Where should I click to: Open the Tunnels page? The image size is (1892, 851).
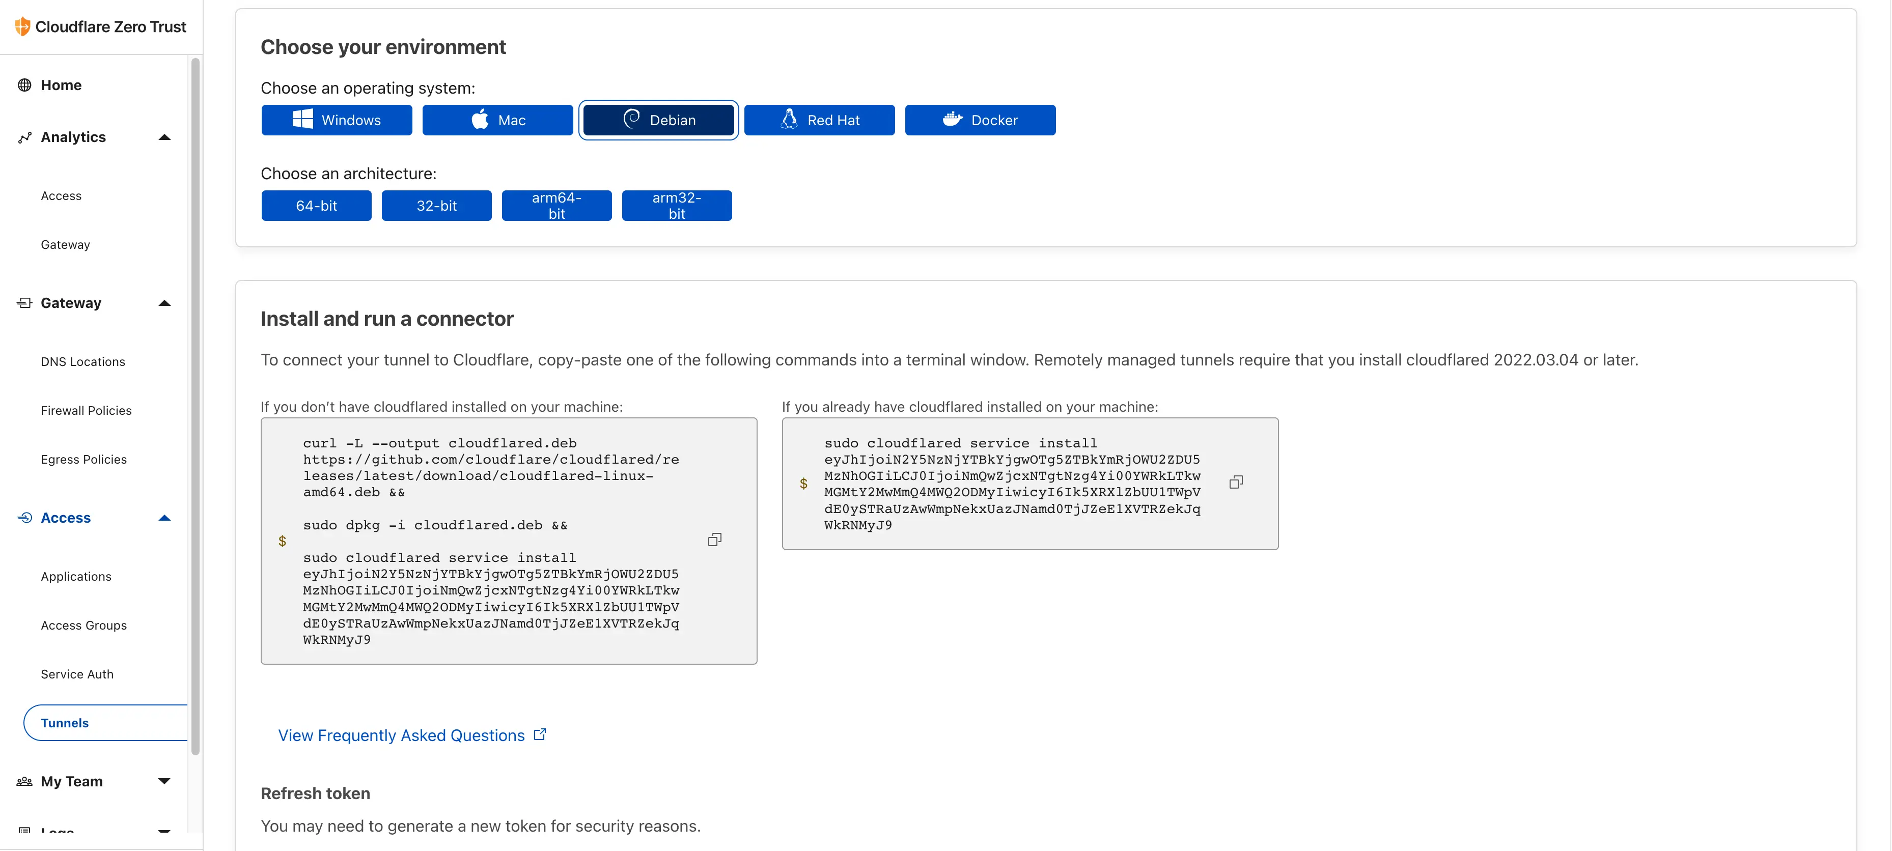tap(106, 723)
